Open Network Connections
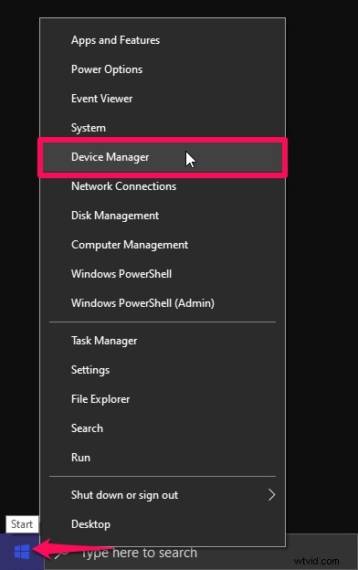The width and height of the screenshot is (358, 570). click(x=162, y=186)
